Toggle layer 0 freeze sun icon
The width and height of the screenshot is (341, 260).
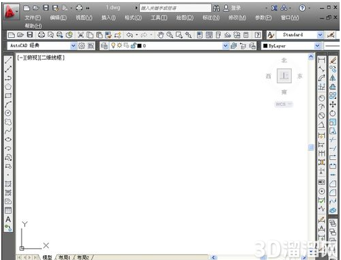click(x=120, y=45)
